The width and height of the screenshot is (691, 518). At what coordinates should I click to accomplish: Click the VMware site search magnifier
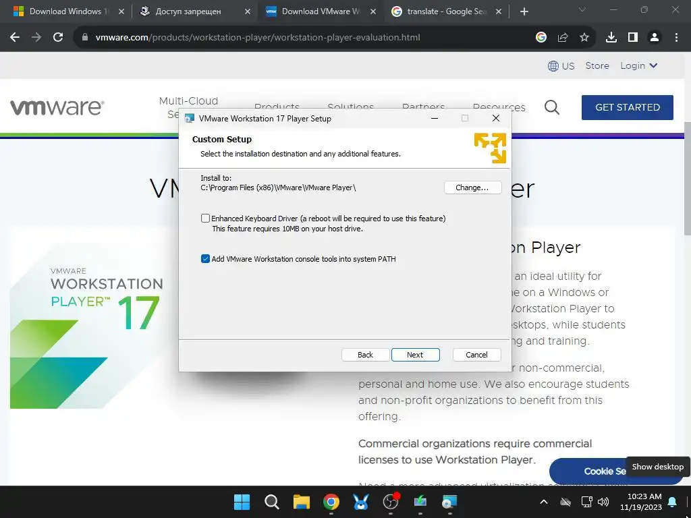point(552,107)
